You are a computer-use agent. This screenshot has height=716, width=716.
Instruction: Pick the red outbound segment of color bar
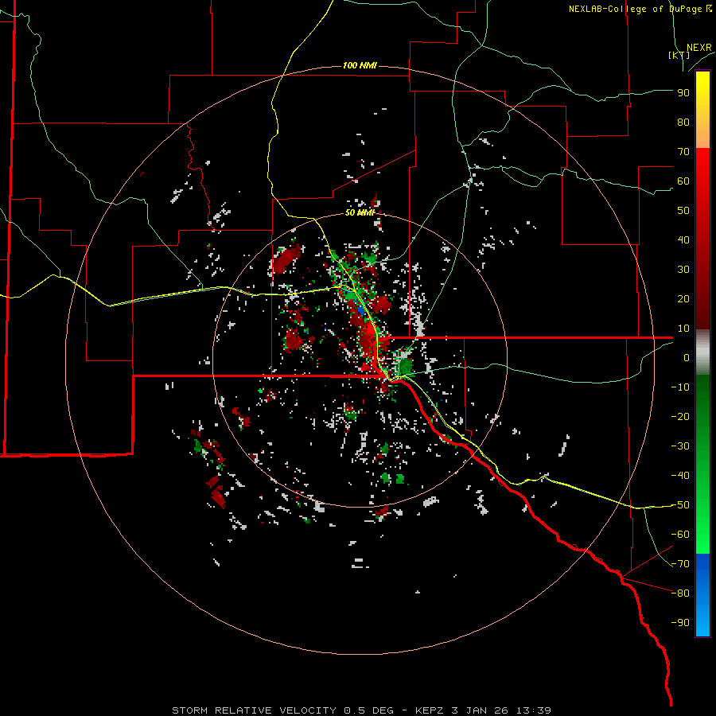[702, 239]
